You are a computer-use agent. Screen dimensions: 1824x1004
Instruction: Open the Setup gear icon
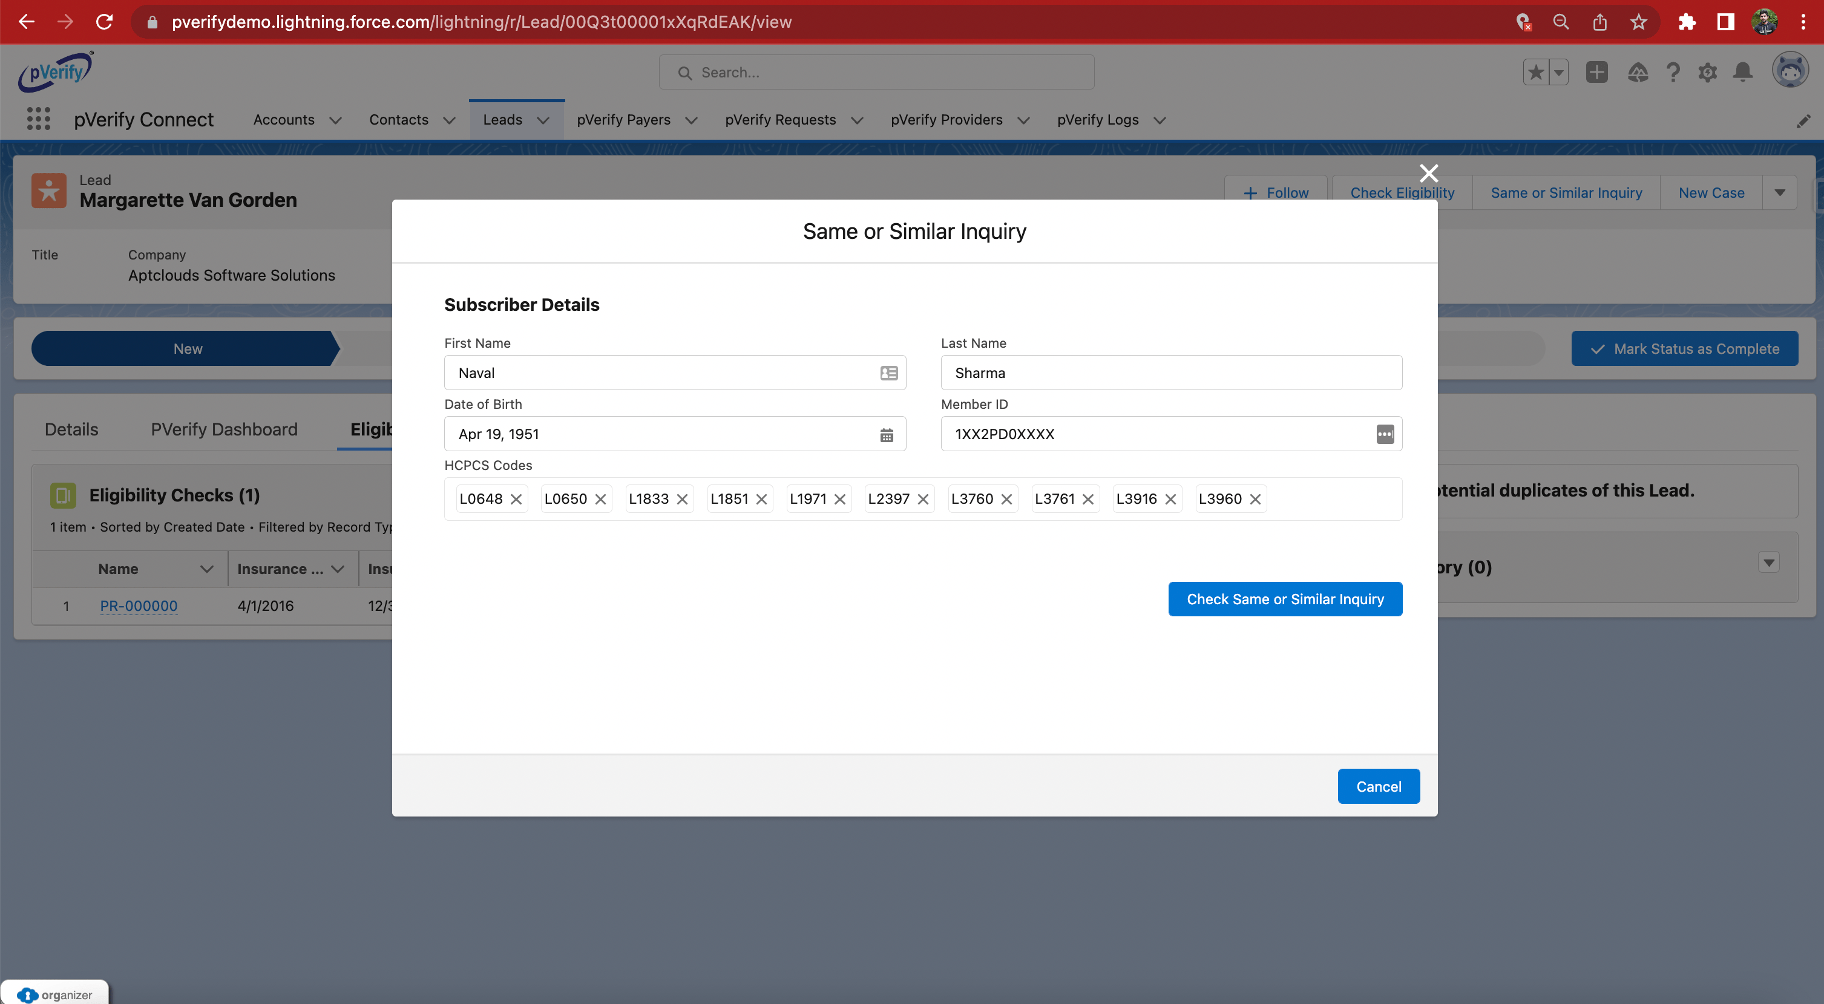pyautogui.click(x=1707, y=72)
